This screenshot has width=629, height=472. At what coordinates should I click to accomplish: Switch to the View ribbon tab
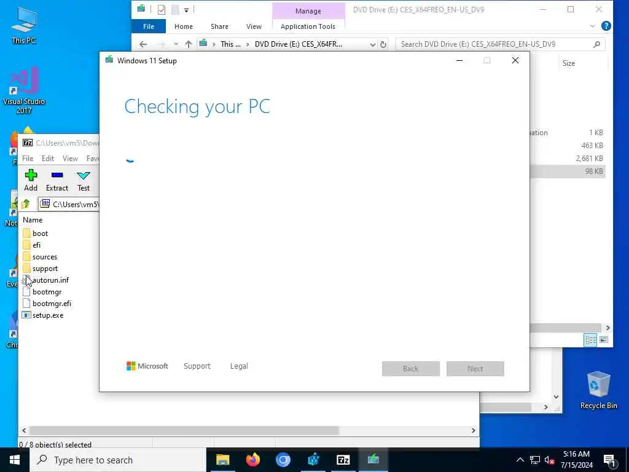[254, 26]
